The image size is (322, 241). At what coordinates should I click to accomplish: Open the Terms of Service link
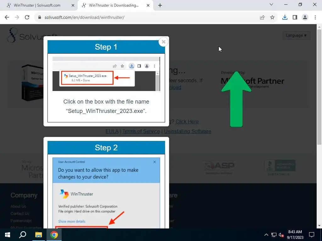[x=141, y=131]
